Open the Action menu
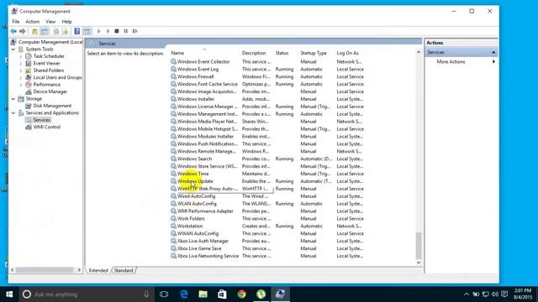The image size is (538, 302). pyautogui.click(x=33, y=22)
